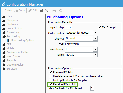This screenshot has height=93, width=123.
Task: Click the printer icon in the toolbar
Action: click(x=54, y=10)
